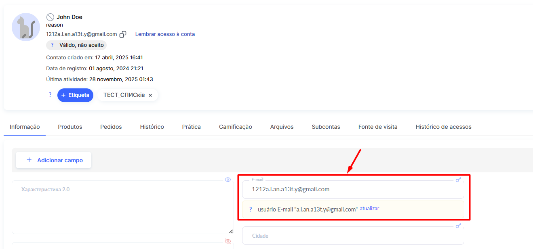This screenshot has width=533, height=249.
Task: Click the key icon on the E-mail field
Action: tap(458, 180)
